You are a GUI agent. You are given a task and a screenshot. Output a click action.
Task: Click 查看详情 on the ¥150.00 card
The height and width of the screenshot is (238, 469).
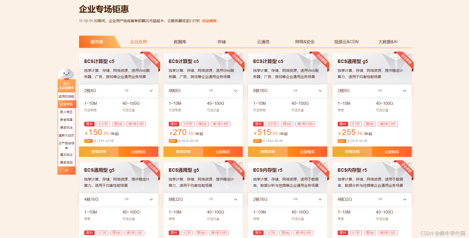[x=99, y=152]
